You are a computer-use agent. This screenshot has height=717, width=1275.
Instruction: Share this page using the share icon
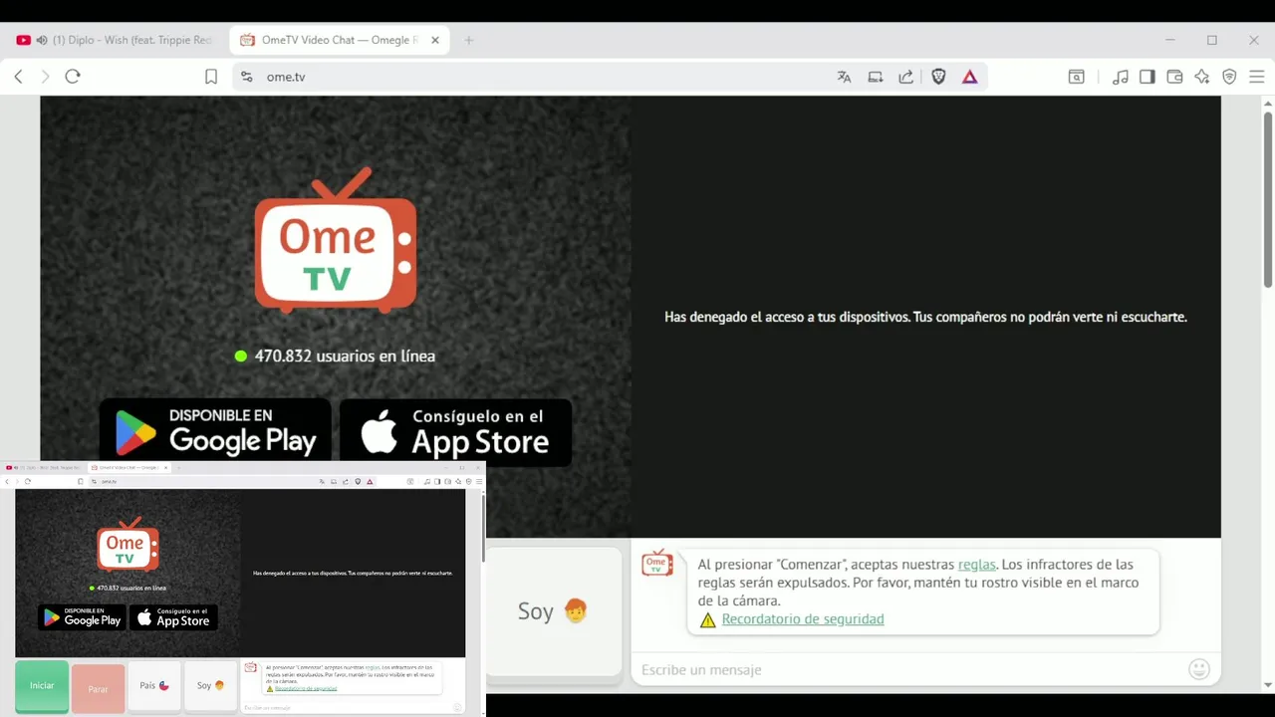click(x=906, y=77)
